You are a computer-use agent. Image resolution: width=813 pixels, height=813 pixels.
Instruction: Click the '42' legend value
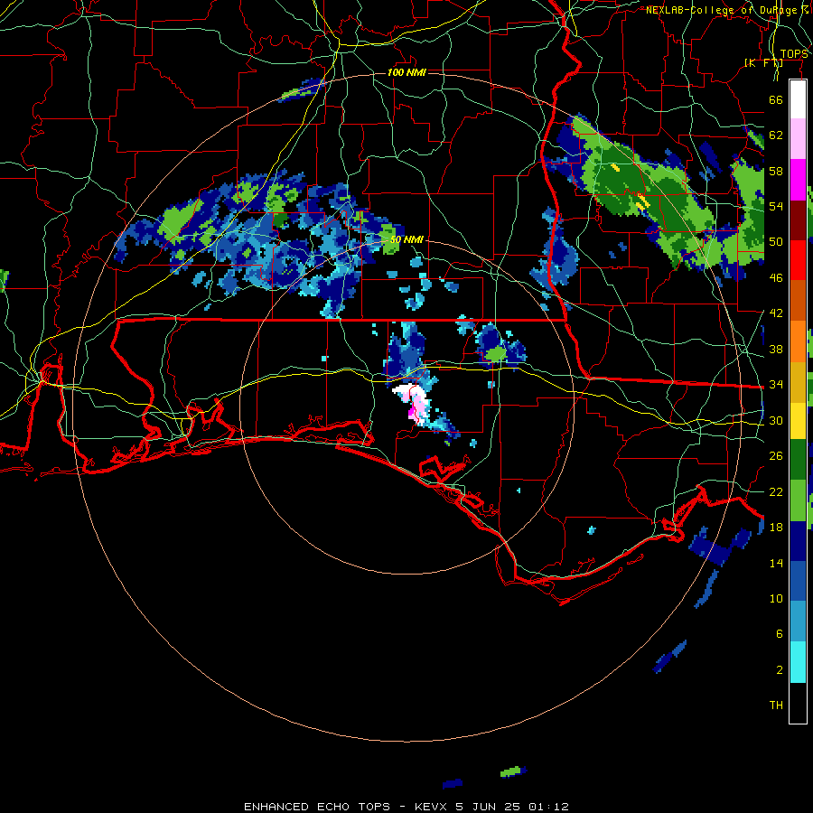[x=776, y=313]
